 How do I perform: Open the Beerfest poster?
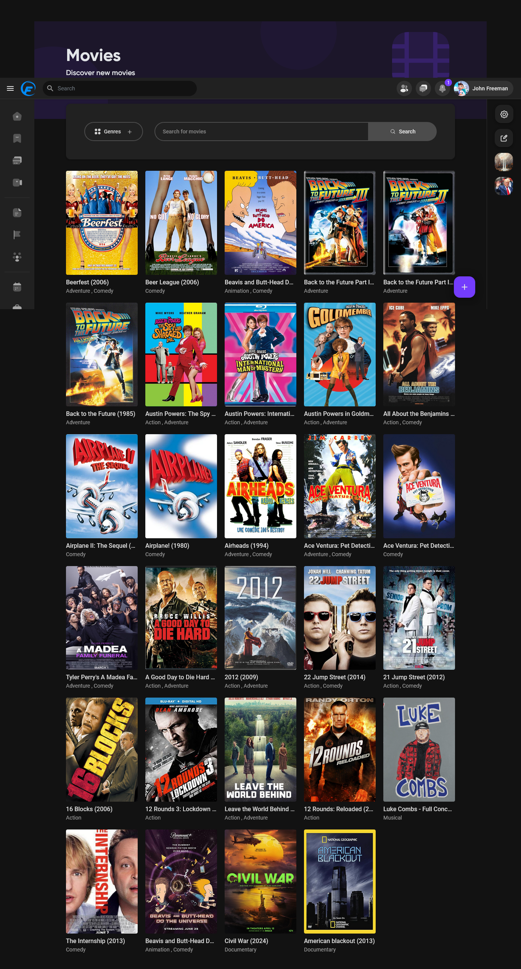pos(102,223)
